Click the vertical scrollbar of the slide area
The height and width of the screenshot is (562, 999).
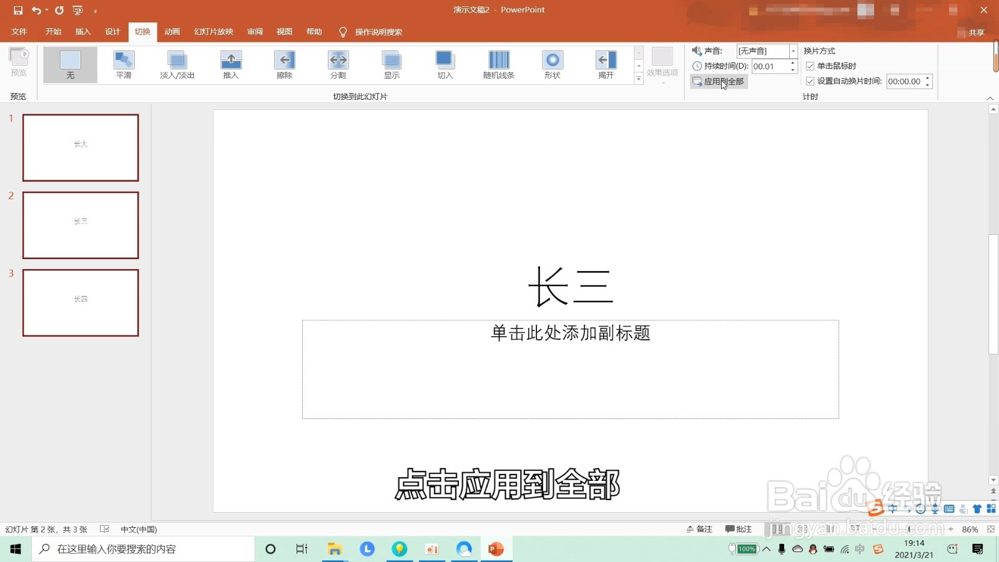tap(993, 293)
